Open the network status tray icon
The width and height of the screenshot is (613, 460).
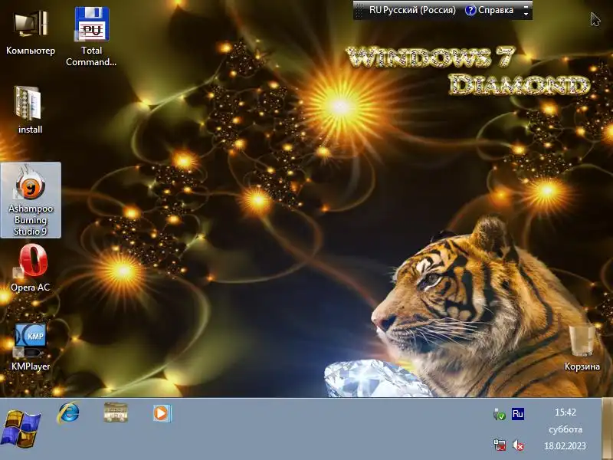500,445
